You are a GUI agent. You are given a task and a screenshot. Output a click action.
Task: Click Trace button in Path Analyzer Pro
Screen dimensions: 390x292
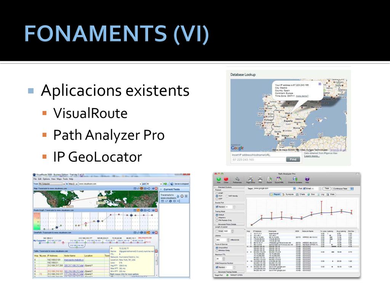coord(326,189)
